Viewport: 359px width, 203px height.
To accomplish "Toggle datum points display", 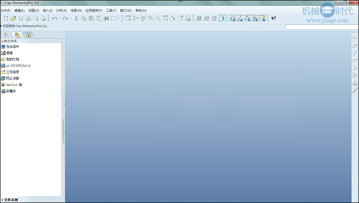I will (x=247, y=18).
